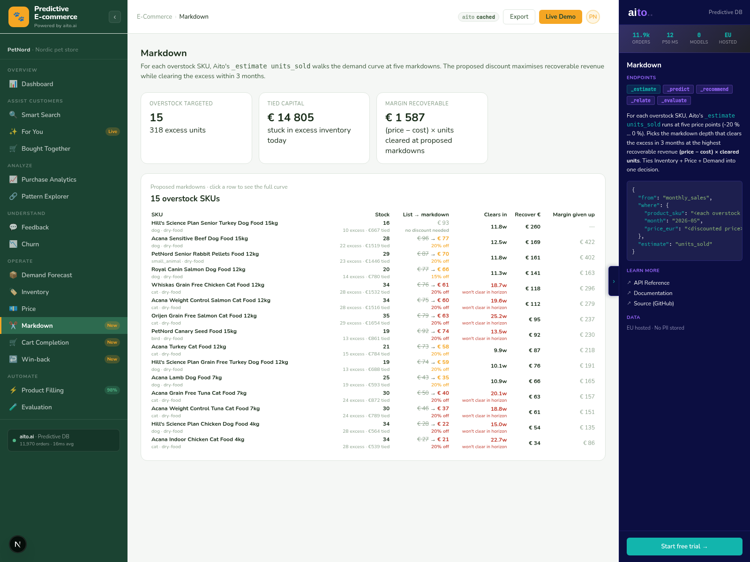The width and height of the screenshot is (750, 562).
Task: Click the Product Filling lightning icon
Action: click(x=13, y=390)
